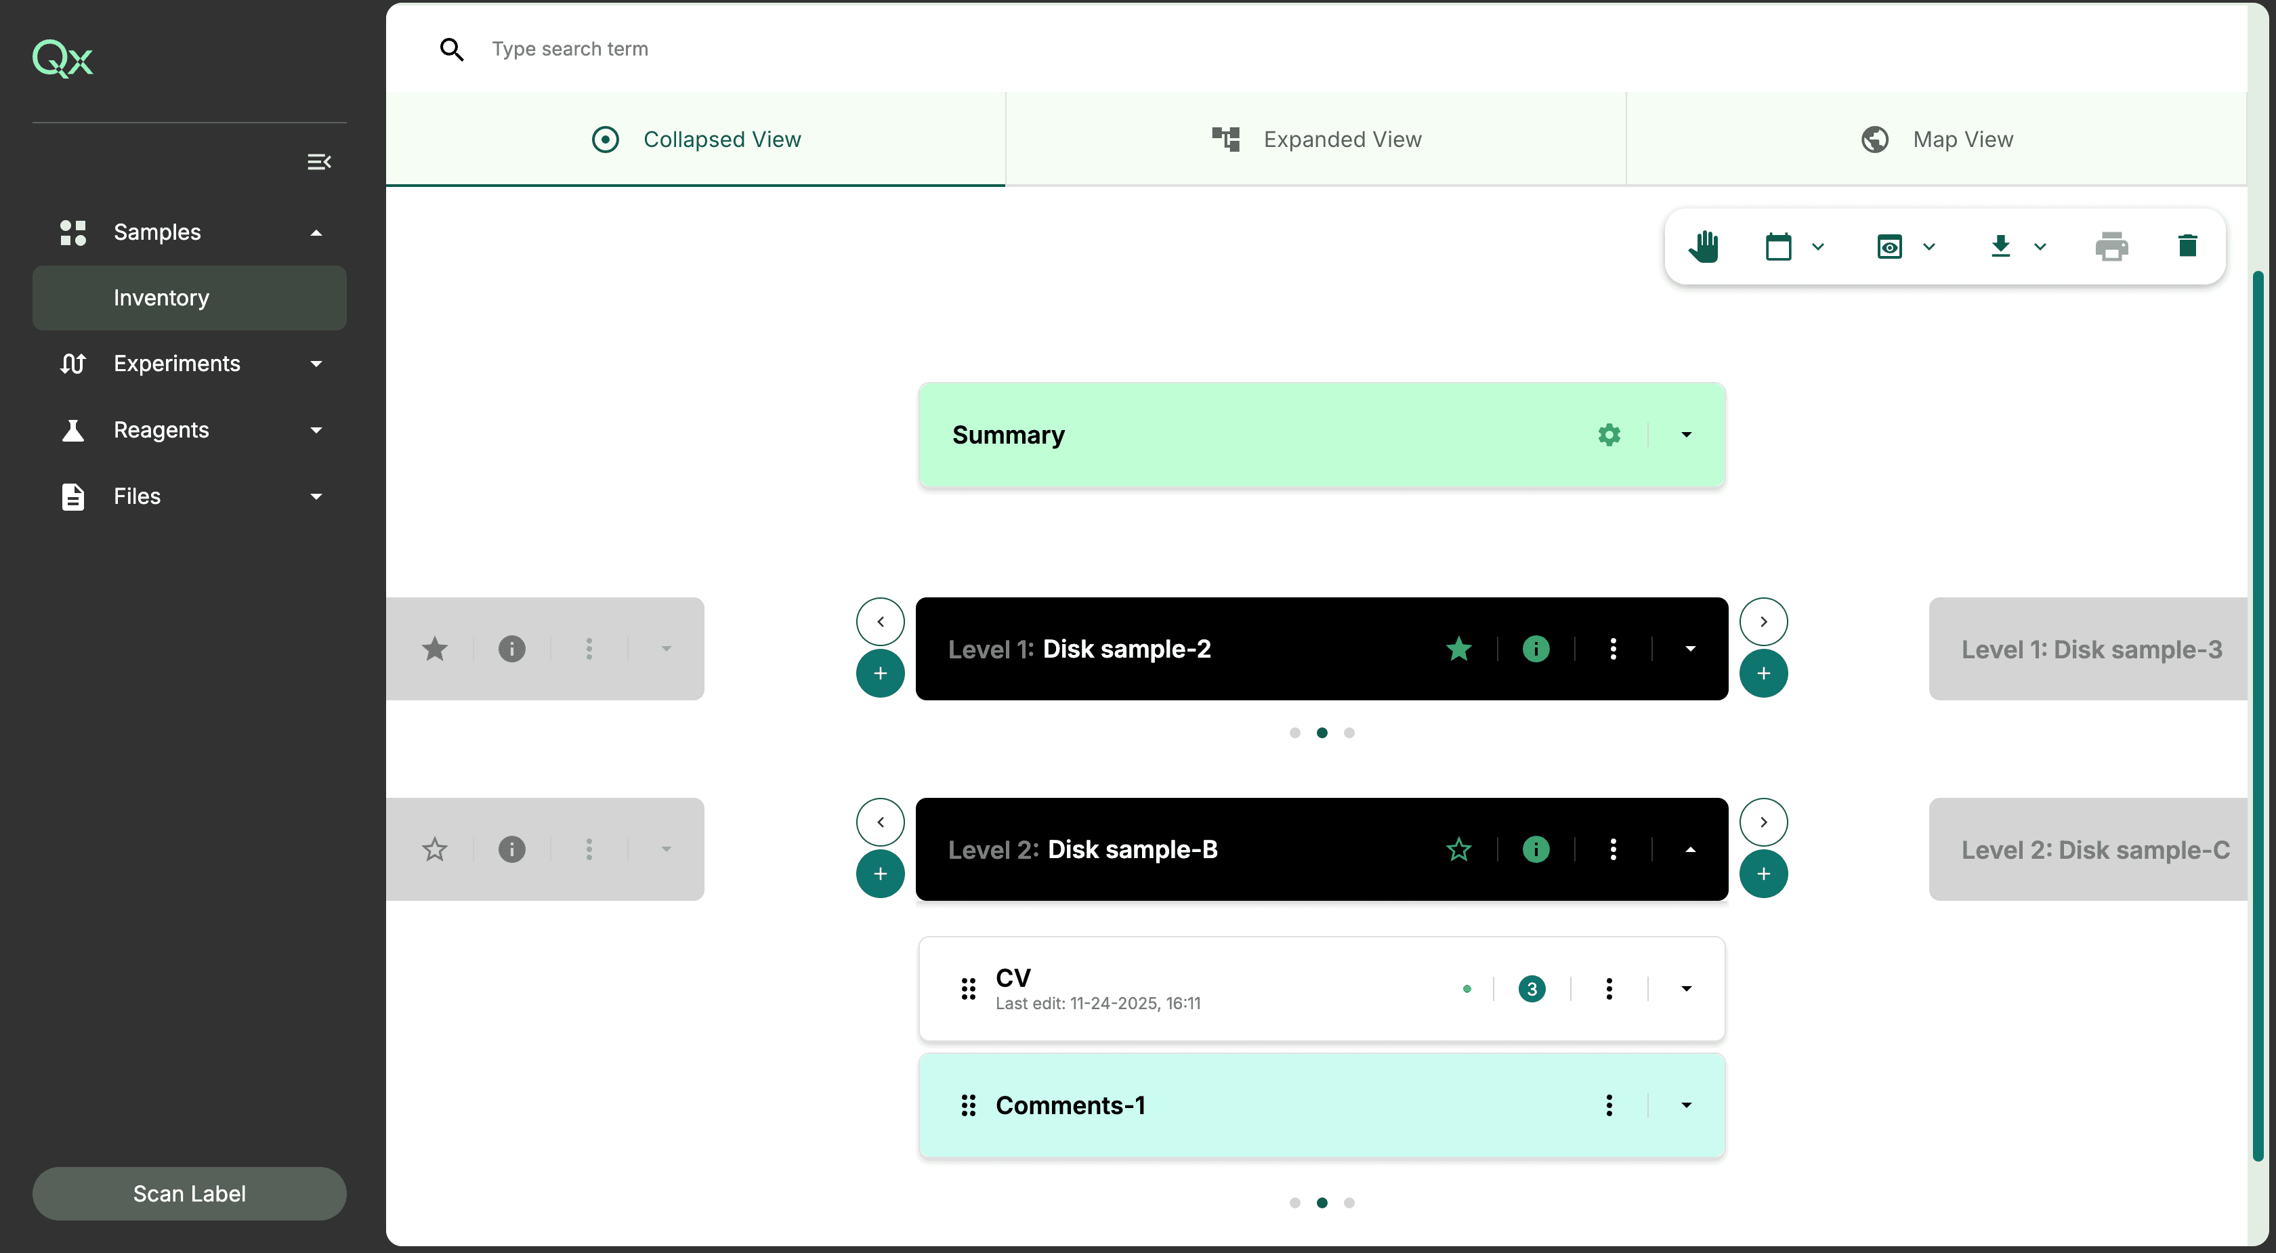Open three-dot menu for Disk sample-B
The width and height of the screenshot is (2276, 1253).
pyautogui.click(x=1612, y=849)
